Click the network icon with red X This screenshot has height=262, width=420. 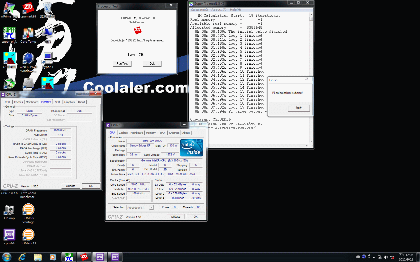click(x=392, y=257)
